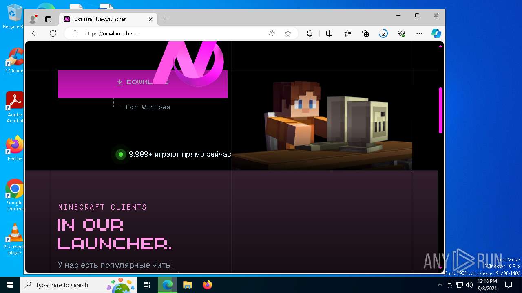The height and width of the screenshot is (293, 522).
Task: Open the Extensions menu
Action: (310, 33)
